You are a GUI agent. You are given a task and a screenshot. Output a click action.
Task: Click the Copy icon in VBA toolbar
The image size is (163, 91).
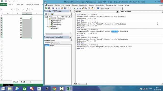pos(59,8)
